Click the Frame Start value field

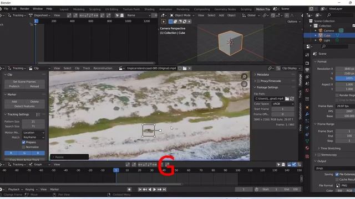click(x=345, y=131)
